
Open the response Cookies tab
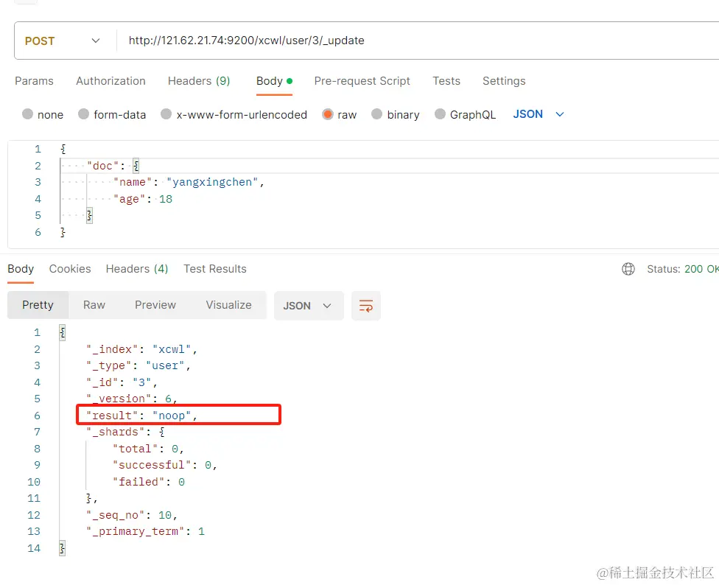(x=70, y=269)
